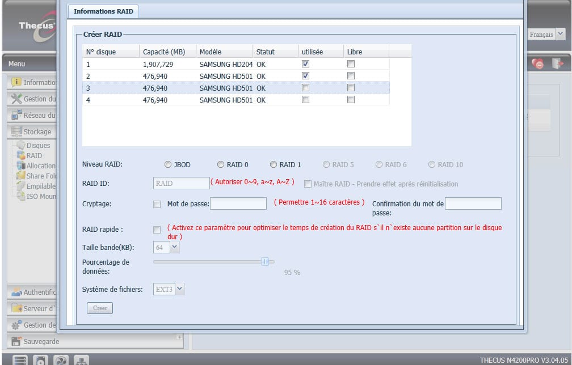Select the RAID 1 radio button
This screenshot has width=572, height=365.
pos(274,165)
